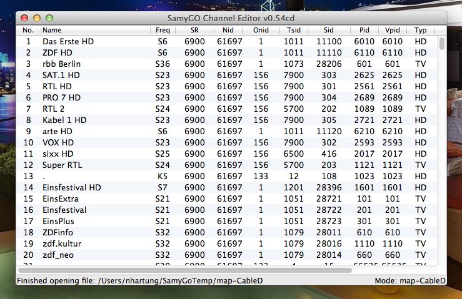462x299 pixels.
Task: Click Sid value 28396
Action: [329, 187]
